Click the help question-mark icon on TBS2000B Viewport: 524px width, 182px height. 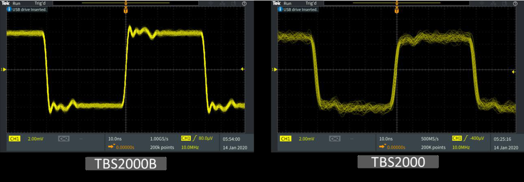[244, 3]
